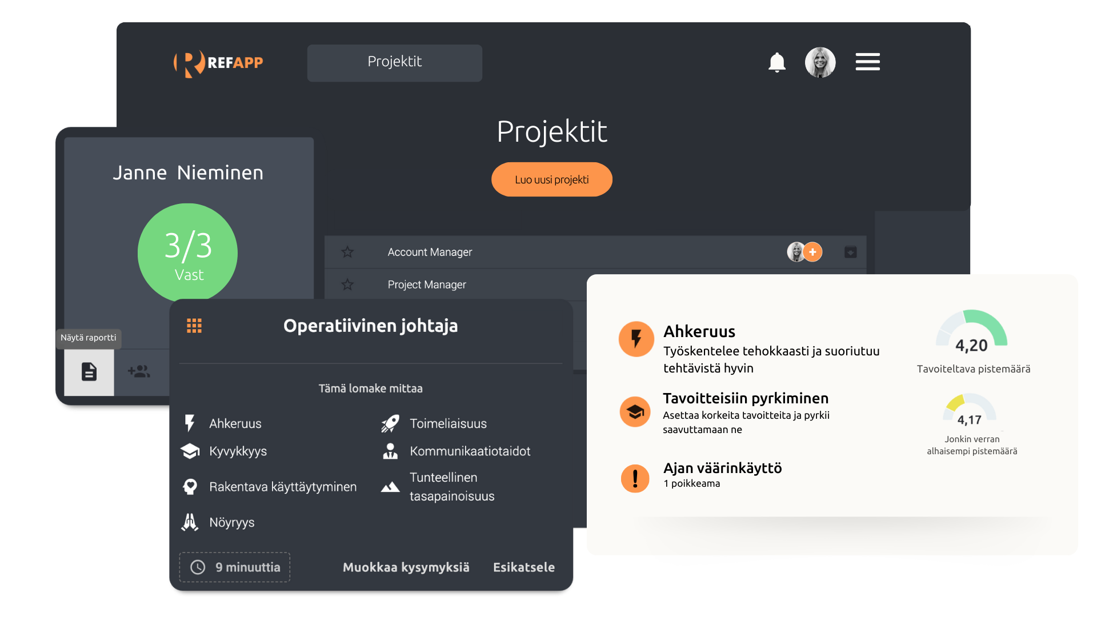Click Muokkaa kysymyksiä
Screen dimensions: 1097x617
click(406, 567)
